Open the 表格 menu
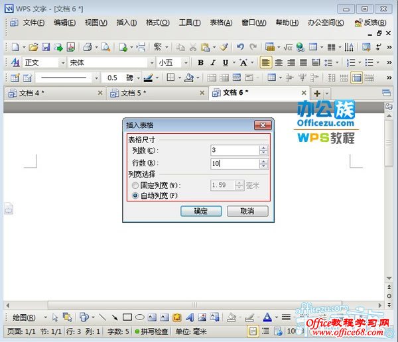The width and height of the screenshot is (398, 342). (x=221, y=23)
